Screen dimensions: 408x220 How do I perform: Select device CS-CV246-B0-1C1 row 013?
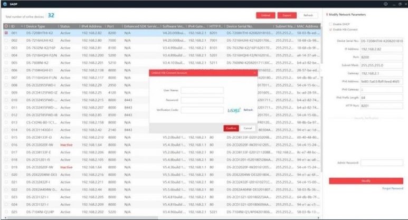[x=162, y=122]
